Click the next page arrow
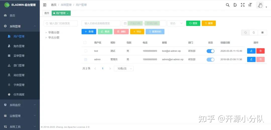The width and height of the screenshot is (271, 130). pyautogui.click(x=110, y=68)
